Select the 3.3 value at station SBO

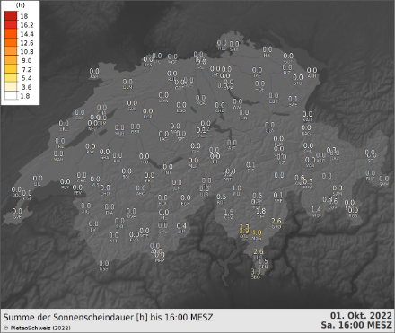coord(256,272)
